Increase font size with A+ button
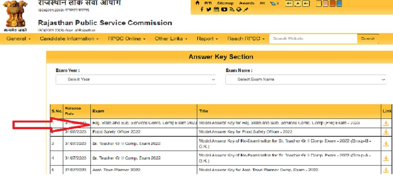This screenshot has height=187, width=393. (289, 4)
